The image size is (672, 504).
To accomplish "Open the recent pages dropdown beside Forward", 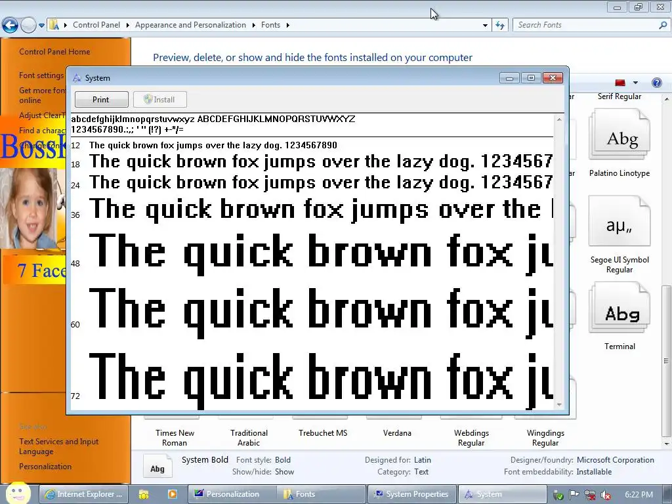I will (x=41, y=26).
